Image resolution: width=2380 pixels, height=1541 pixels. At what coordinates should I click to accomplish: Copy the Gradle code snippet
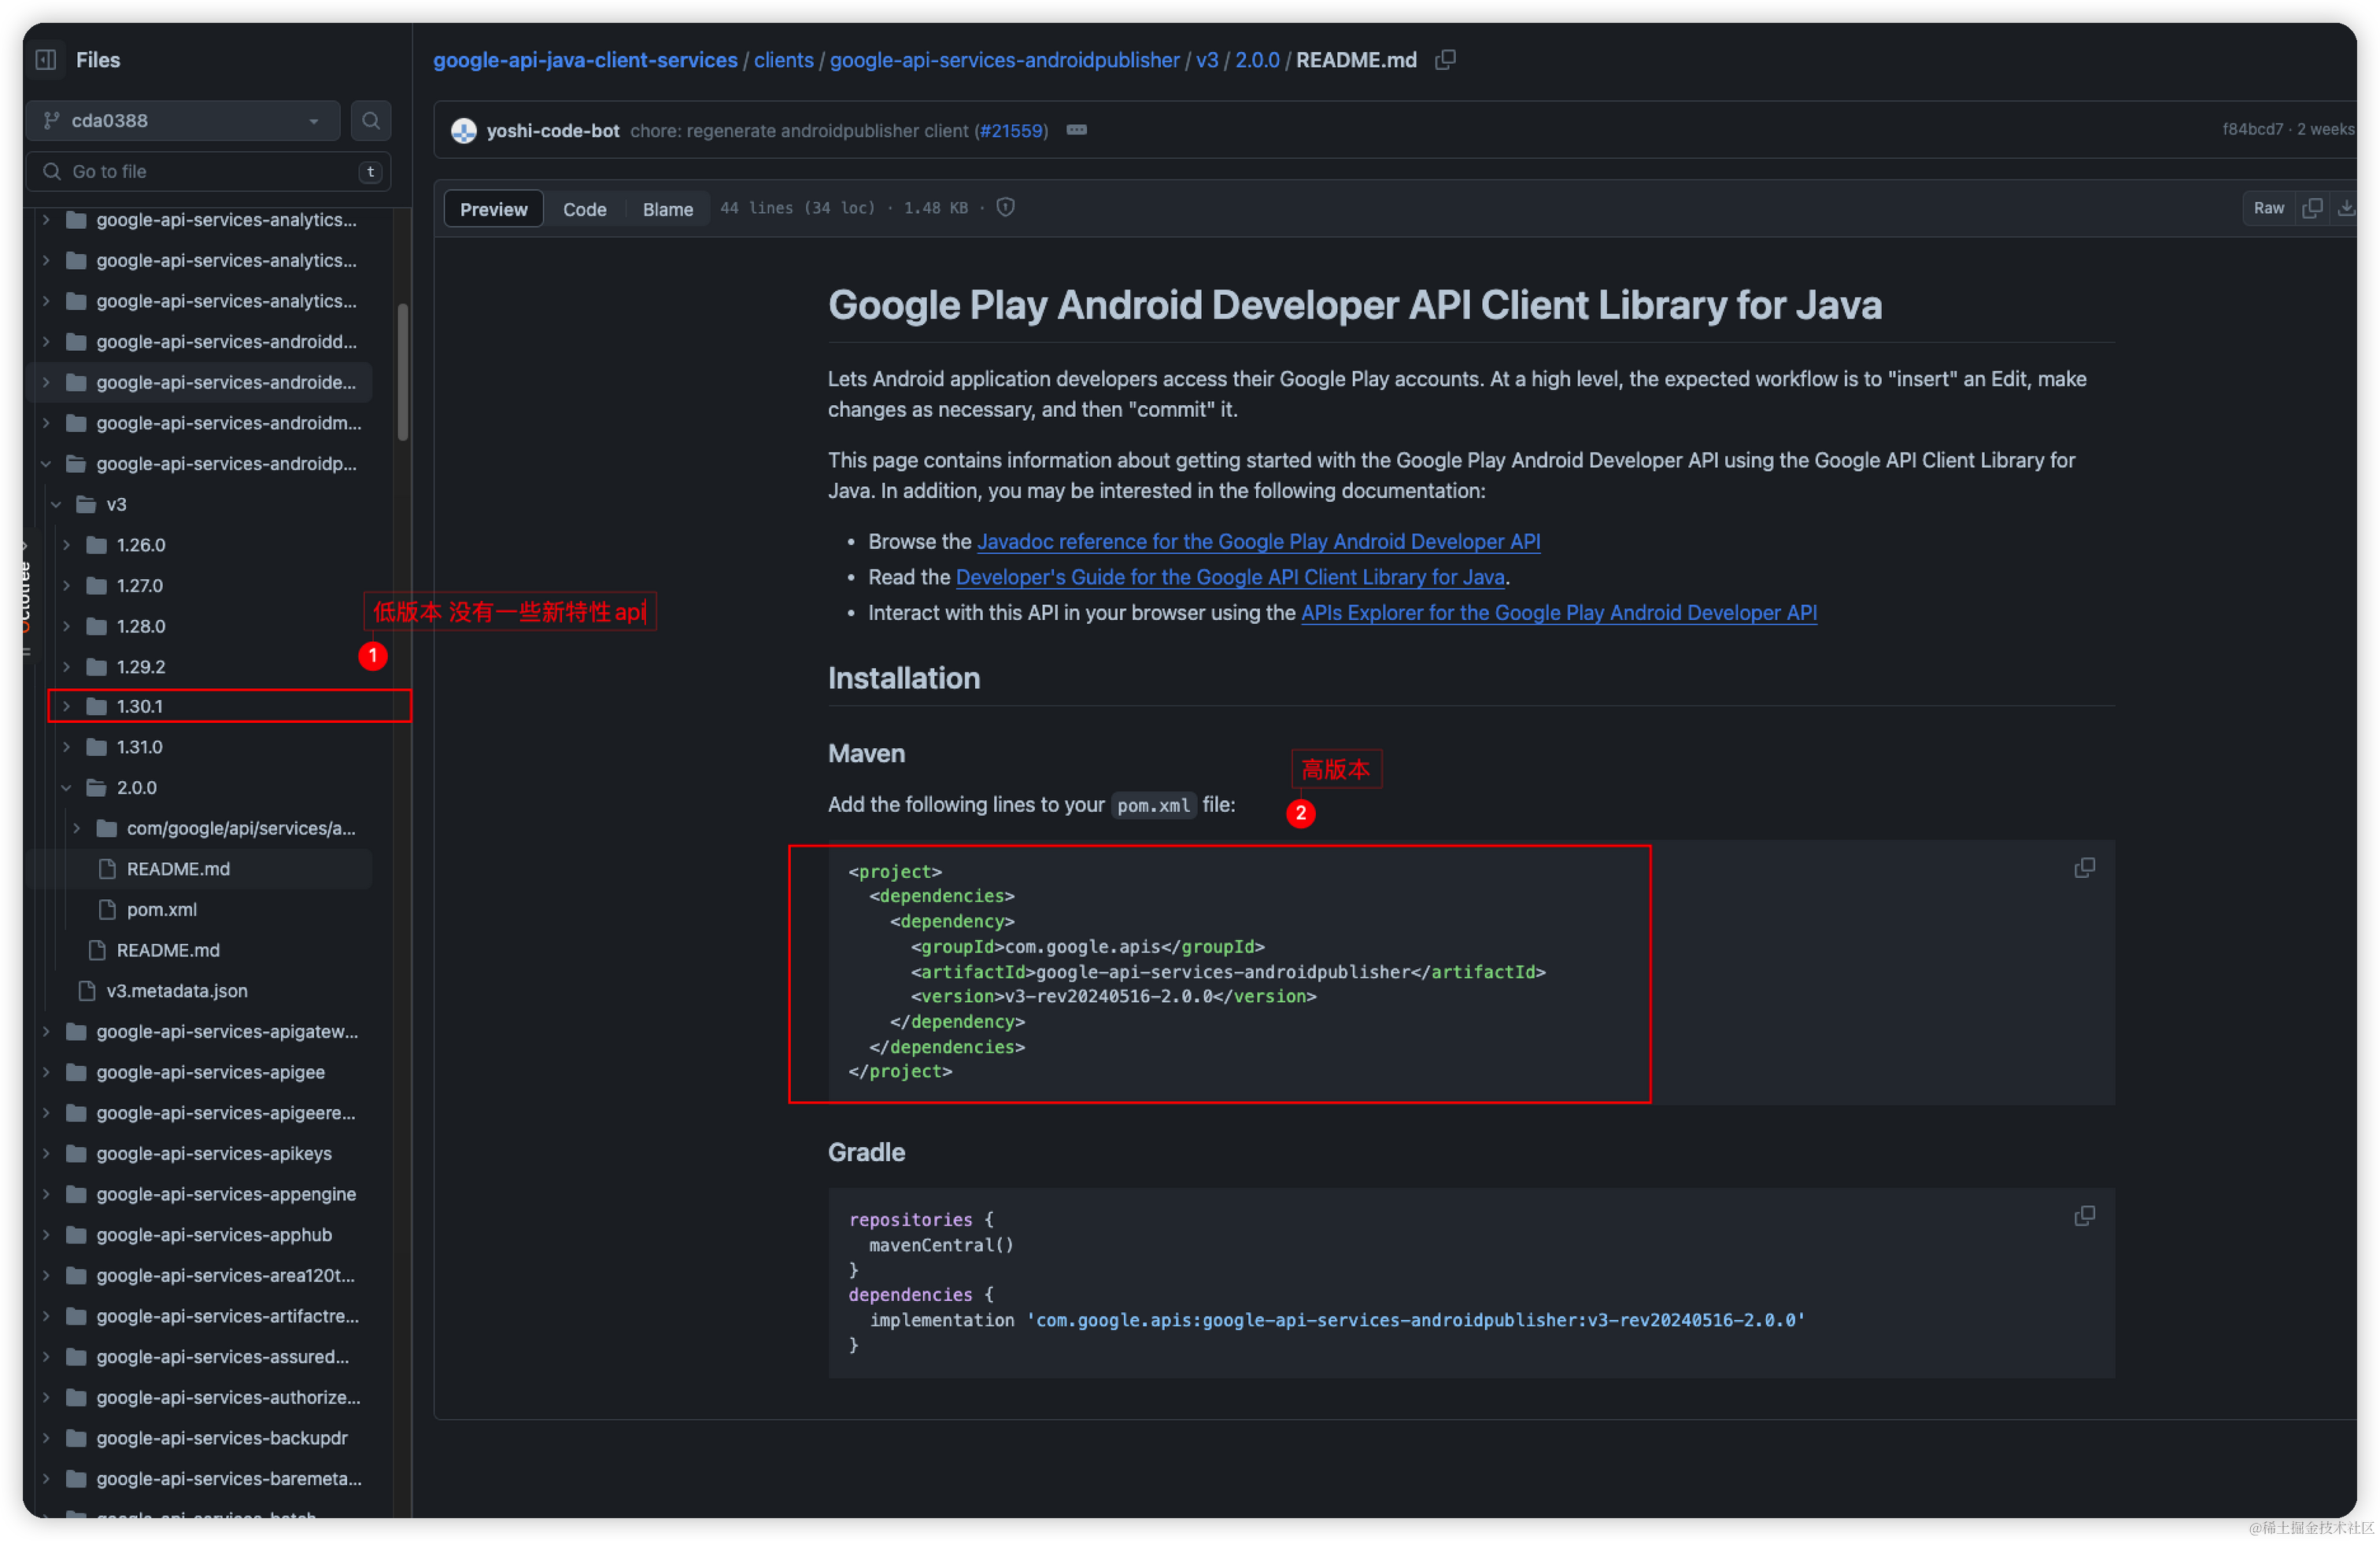coord(2084,1216)
